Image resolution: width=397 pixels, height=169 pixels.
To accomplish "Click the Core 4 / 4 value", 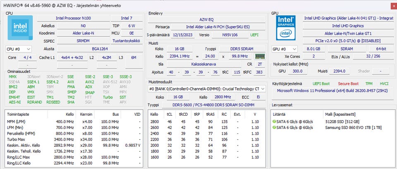I will coord(27,57).
